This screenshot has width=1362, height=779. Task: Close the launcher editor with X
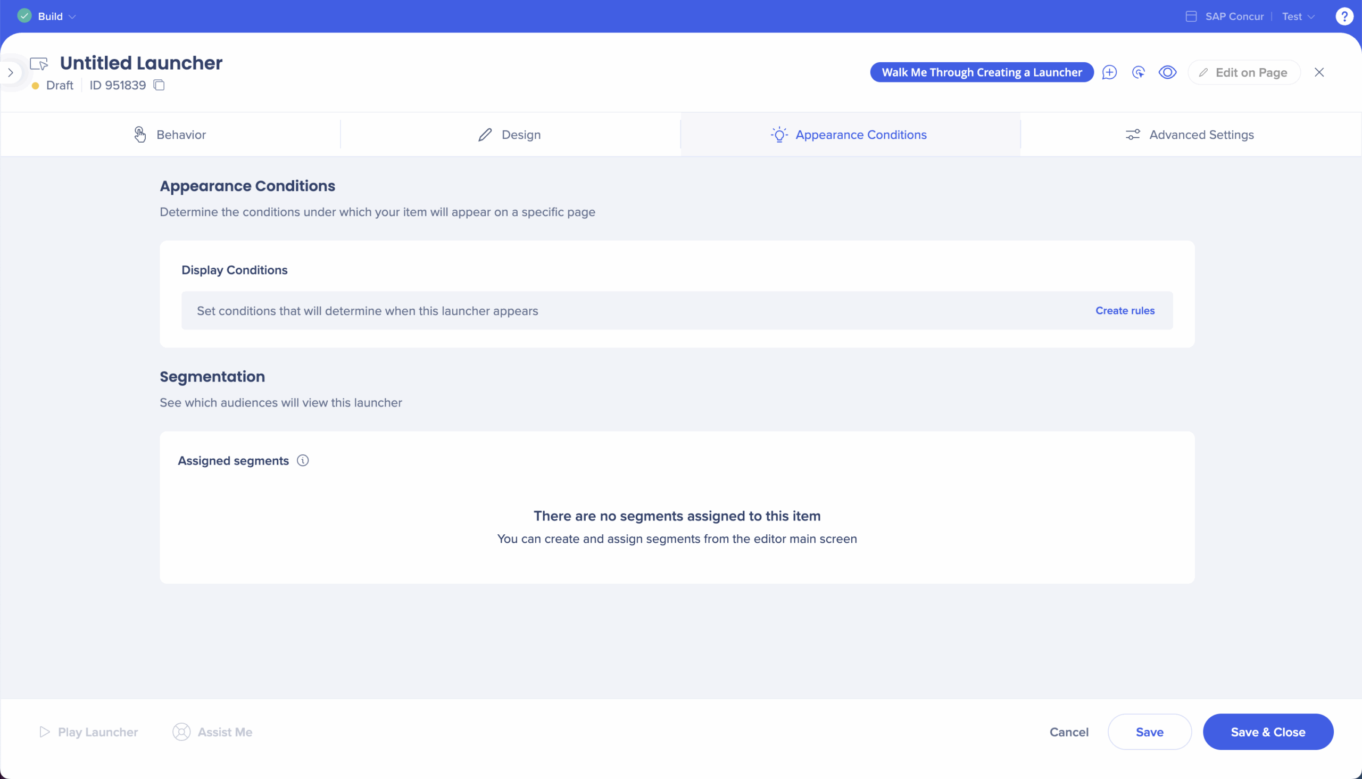pos(1319,72)
